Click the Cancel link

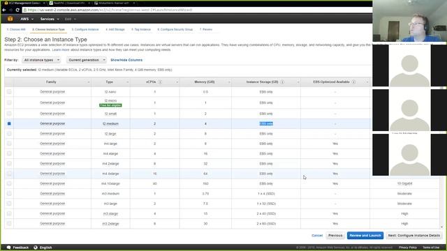tap(317, 236)
